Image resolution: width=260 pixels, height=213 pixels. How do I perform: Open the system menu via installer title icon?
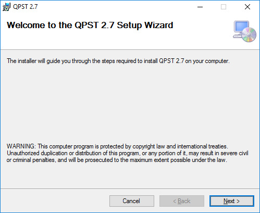6,7
